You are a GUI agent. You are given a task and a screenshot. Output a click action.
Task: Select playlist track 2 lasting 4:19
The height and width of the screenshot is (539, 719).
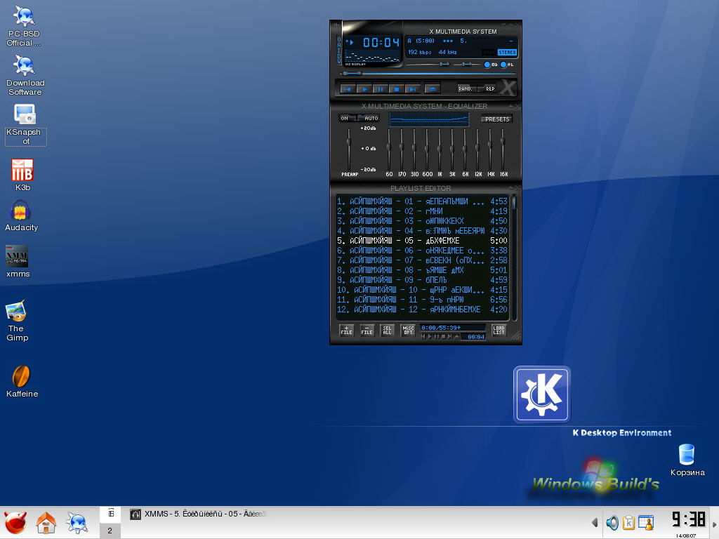(x=422, y=211)
